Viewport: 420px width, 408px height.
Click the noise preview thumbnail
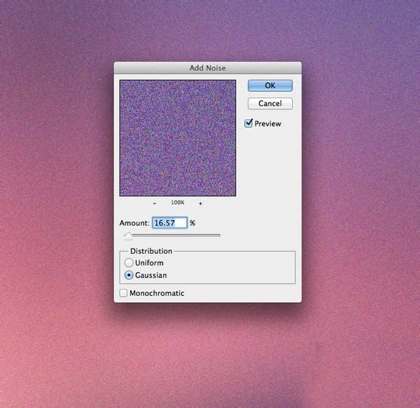(x=178, y=138)
